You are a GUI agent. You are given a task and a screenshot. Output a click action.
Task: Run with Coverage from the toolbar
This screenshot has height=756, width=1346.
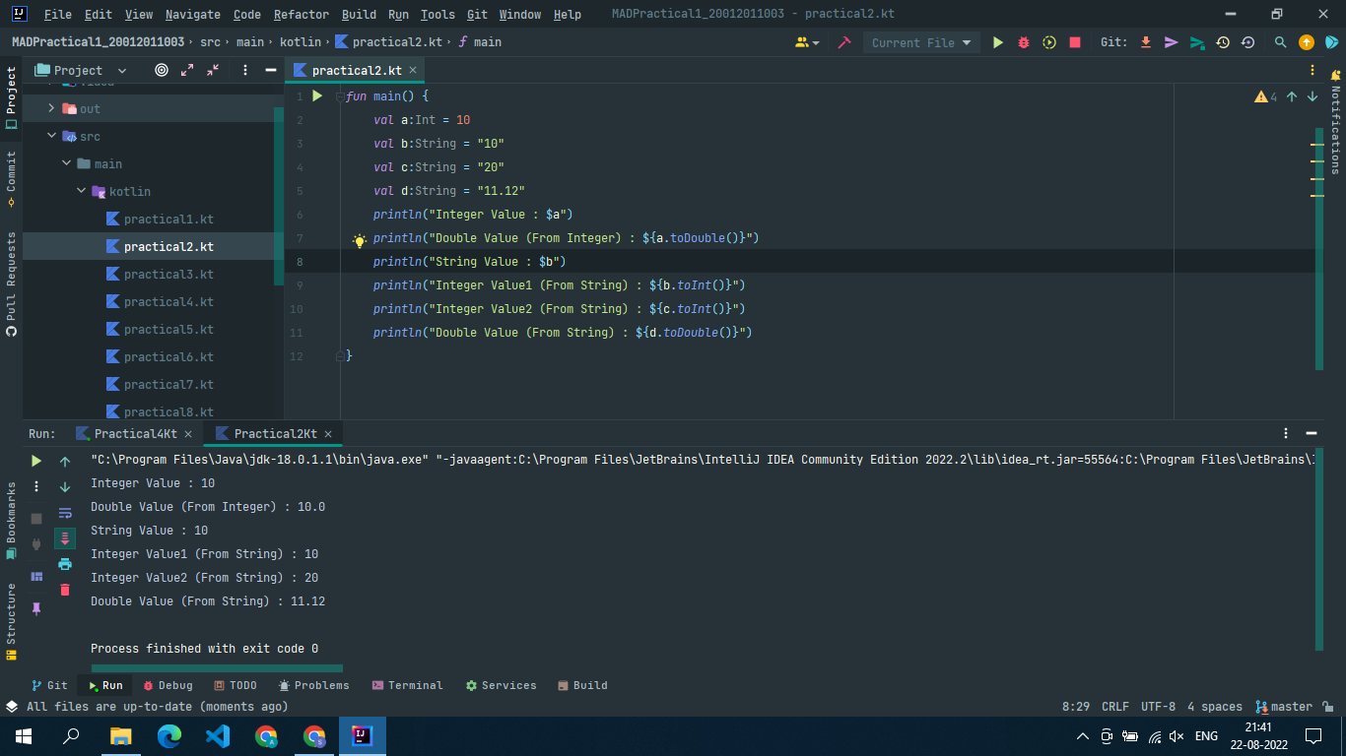click(1049, 42)
